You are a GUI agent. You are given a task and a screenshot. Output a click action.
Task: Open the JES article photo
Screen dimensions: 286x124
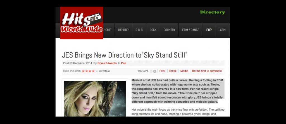click(95, 99)
